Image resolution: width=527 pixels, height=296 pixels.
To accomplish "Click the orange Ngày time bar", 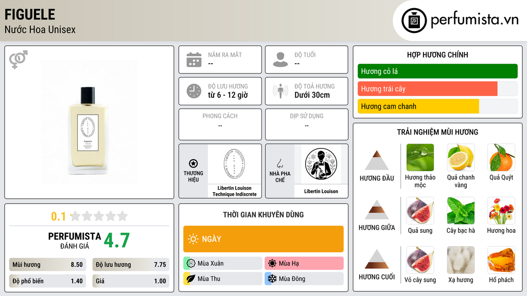I will point(263,239).
